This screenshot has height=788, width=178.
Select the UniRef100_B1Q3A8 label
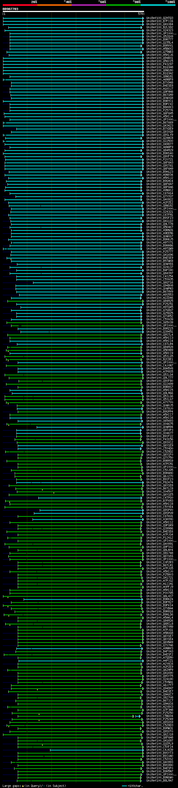click(160, 67)
